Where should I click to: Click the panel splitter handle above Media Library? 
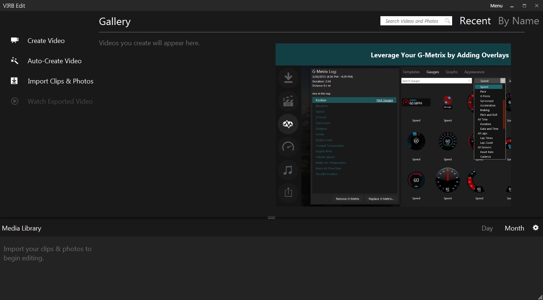[271, 218]
